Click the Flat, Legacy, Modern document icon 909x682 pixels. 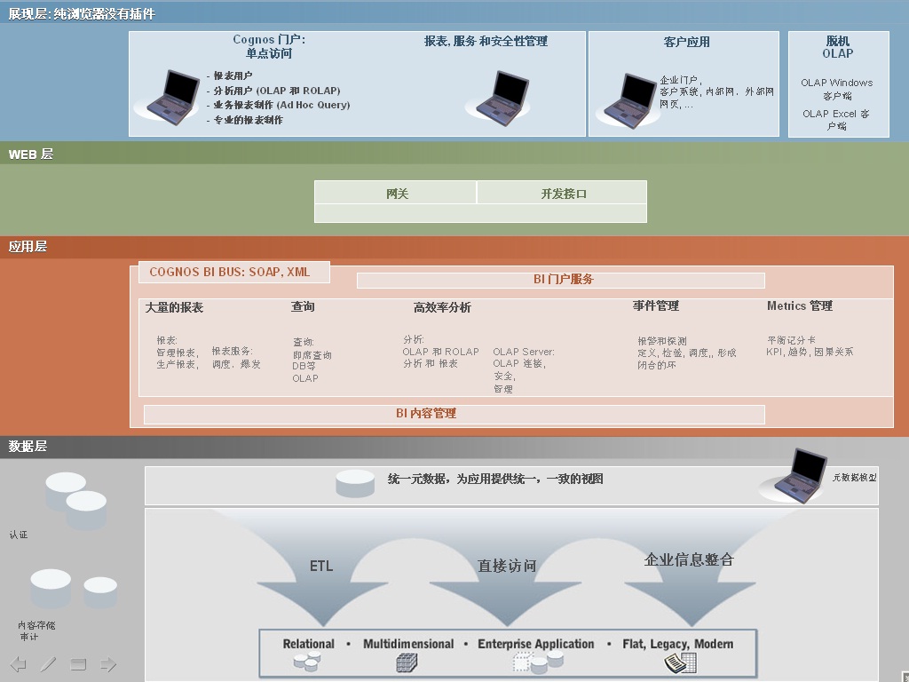pyautogui.click(x=679, y=662)
